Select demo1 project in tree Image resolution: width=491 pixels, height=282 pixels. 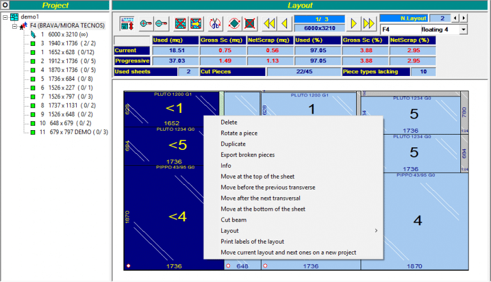[30, 17]
